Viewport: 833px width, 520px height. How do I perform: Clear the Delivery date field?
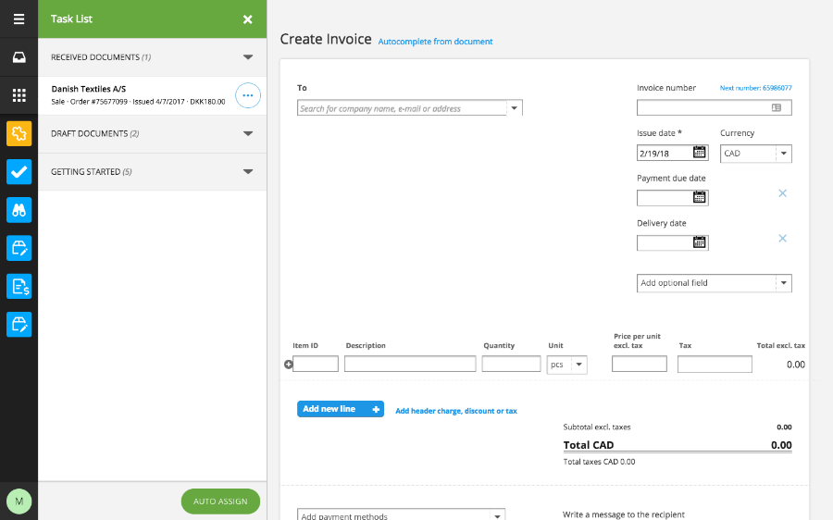[782, 238]
